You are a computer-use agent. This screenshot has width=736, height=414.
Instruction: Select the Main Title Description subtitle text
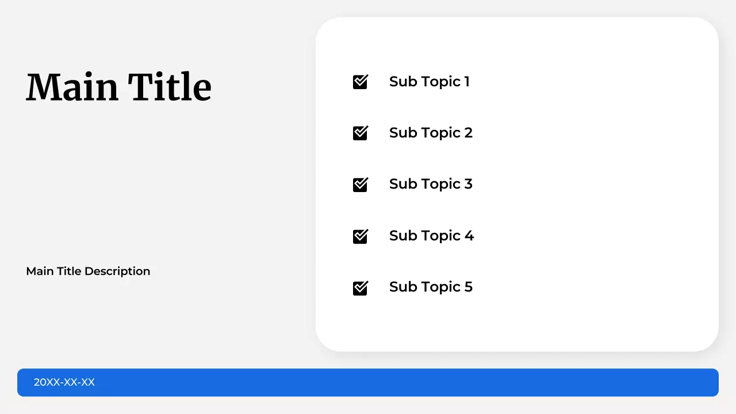[x=88, y=271]
